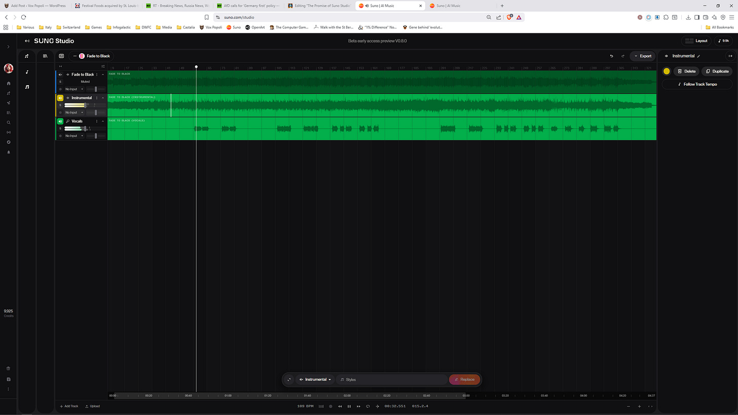Open No Input dropdown on Fade to Black track

[x=74, y=89]
